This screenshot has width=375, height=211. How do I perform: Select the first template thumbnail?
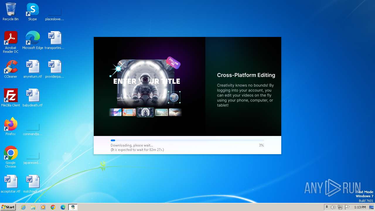tap(115, 112)
